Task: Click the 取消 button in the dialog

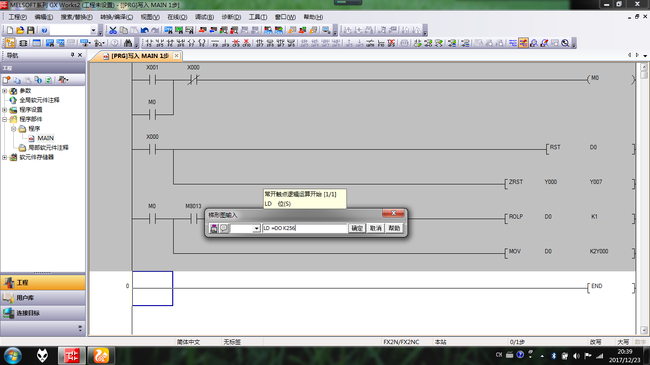Action: [375, 229]
